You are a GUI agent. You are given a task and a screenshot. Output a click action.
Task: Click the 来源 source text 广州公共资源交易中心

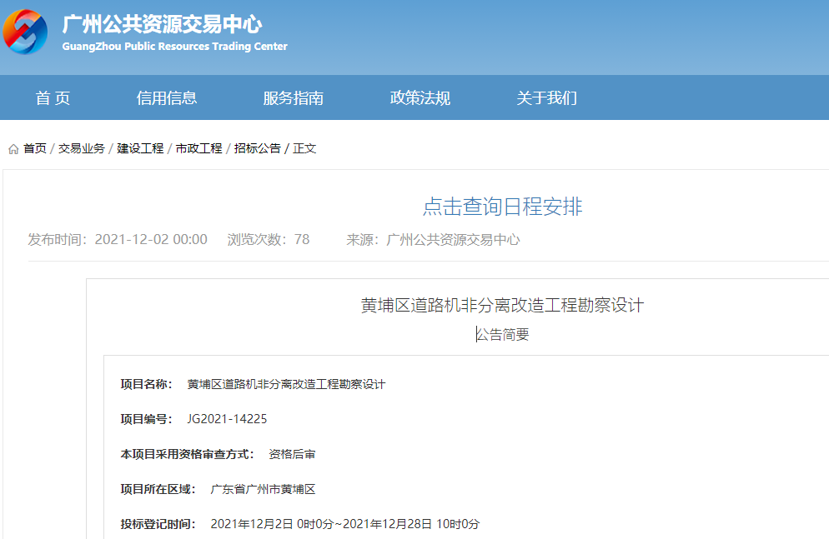click(453, 240)
